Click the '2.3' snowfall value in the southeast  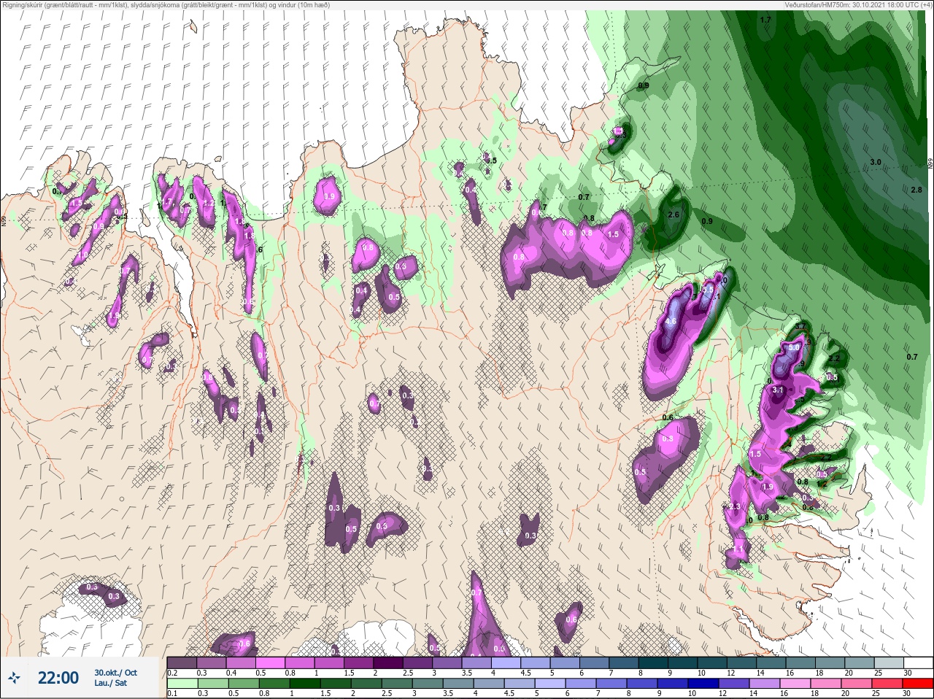(x=735, y=507)
